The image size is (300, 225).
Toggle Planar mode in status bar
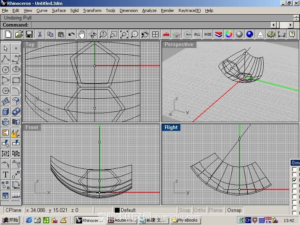point(216,210)
